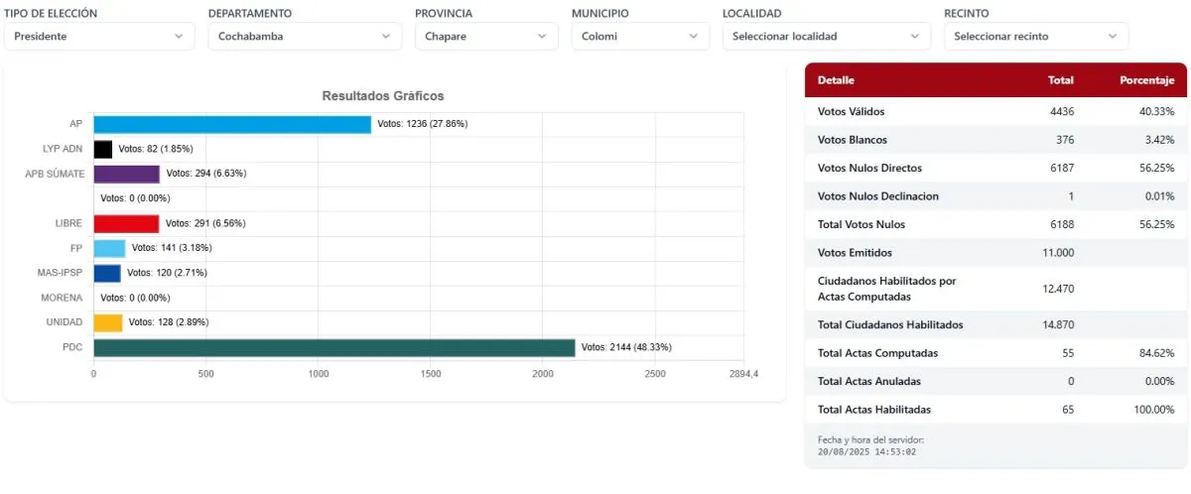1191x494 pixels.
Task: Select the Votos Válidos table row
Action: (x=995, y=112)
